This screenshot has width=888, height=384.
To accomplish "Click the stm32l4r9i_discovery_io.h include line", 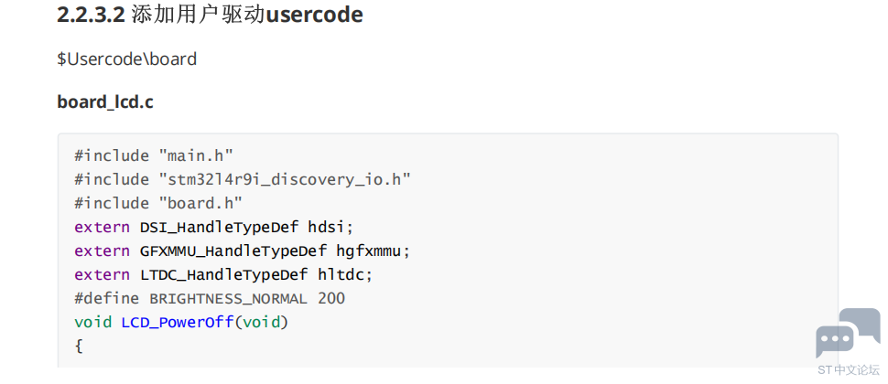I will point(243,179).
